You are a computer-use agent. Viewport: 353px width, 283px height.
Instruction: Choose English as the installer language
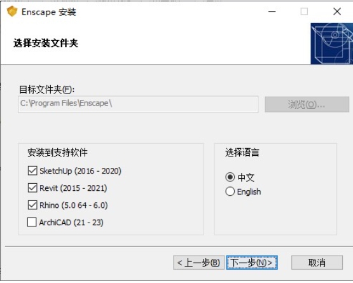[x=230, y=191]
